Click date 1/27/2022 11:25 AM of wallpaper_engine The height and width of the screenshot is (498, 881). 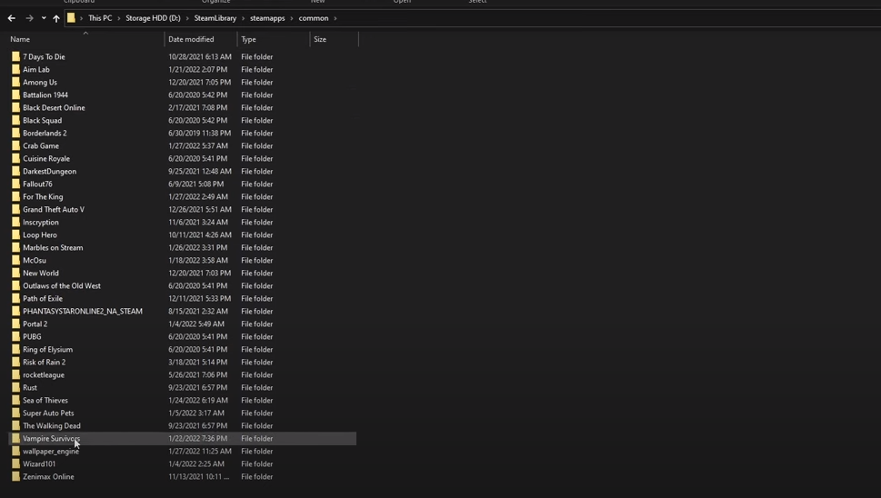[x=199, y=452]
